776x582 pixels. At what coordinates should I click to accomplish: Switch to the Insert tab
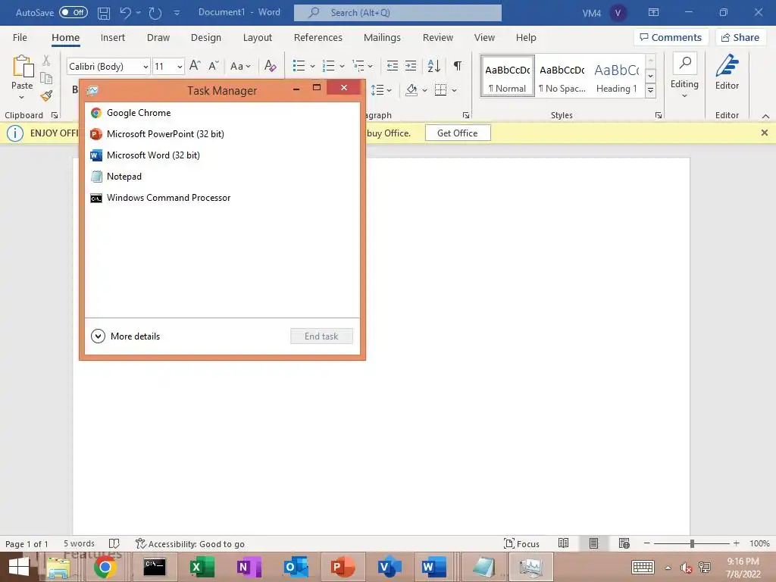coord(112,38)
